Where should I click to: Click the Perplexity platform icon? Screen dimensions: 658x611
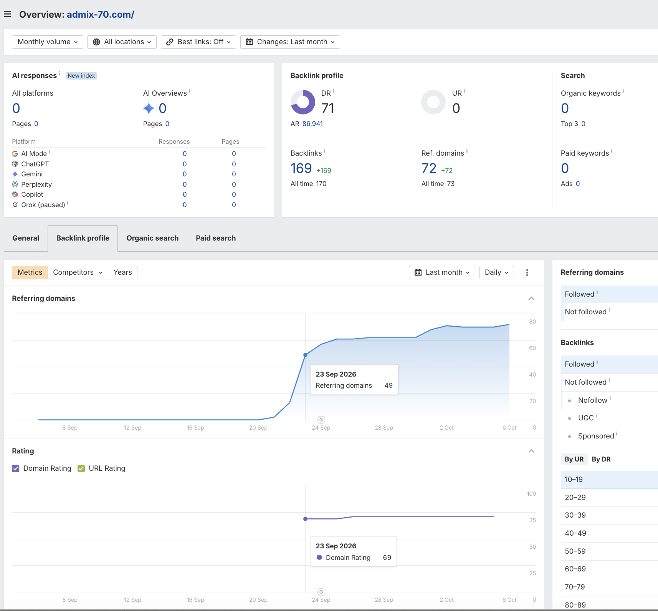pyautogui.click(x=15, y=184)
